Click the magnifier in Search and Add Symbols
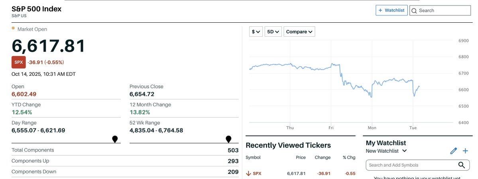 (462, 165)
